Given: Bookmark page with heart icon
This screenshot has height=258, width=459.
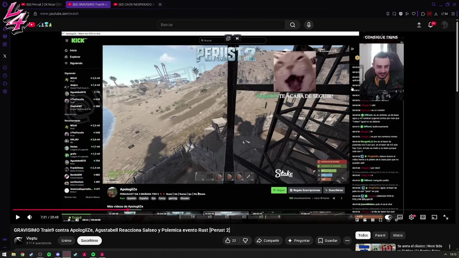Looking at the screenshot, I should 413,14.
